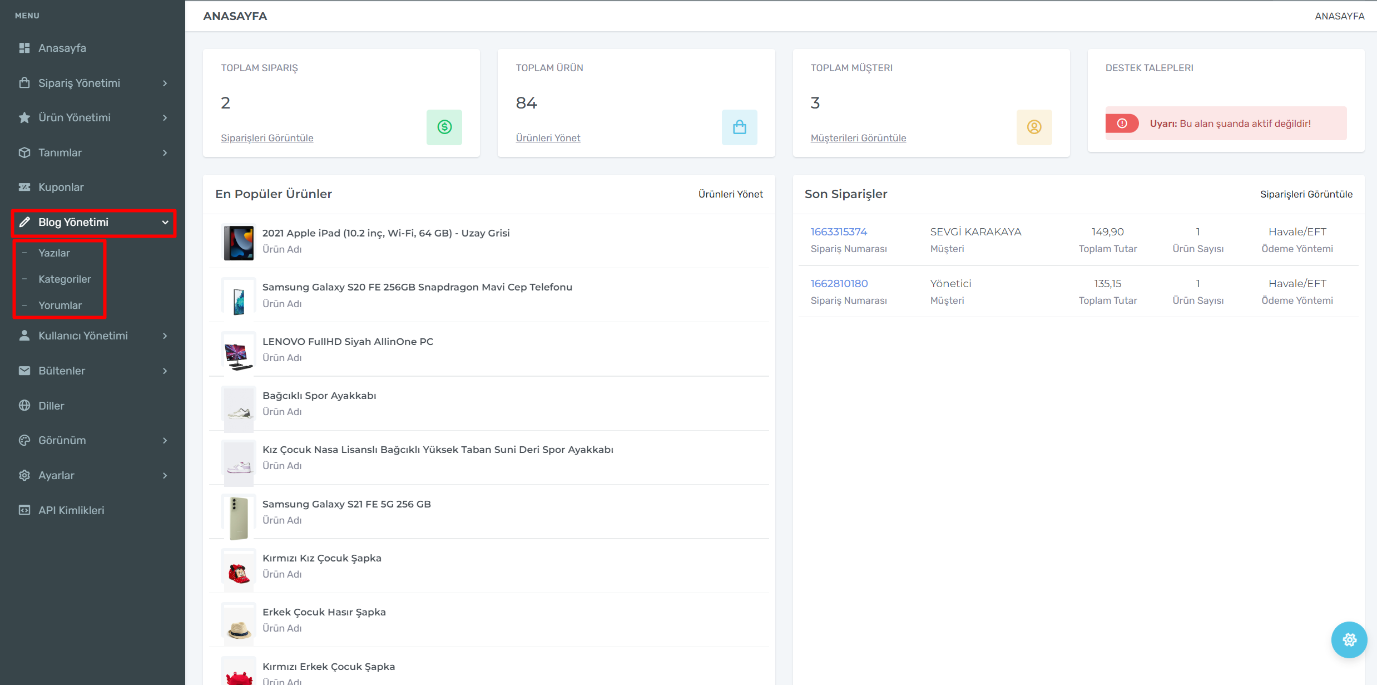Open the floating gear settings button
The height and width of the screenshot is (685, 1377).
point(1349,639)
